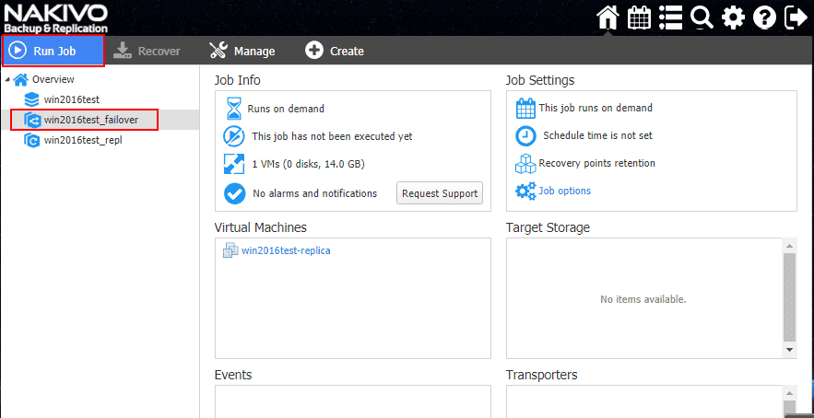The height and width of the screenshot is (418, 814).
Task: Click the not executed yet status icon
Action: point(234,136)
